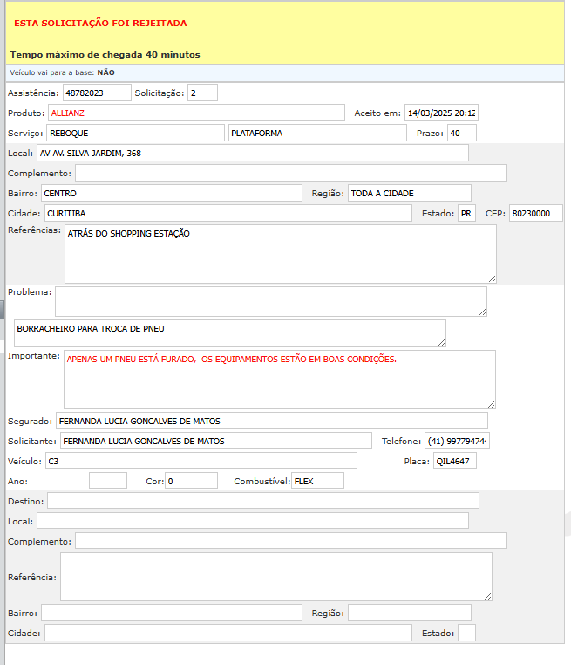Select the Importante red text area
The image size is (571, 665).
280,379
